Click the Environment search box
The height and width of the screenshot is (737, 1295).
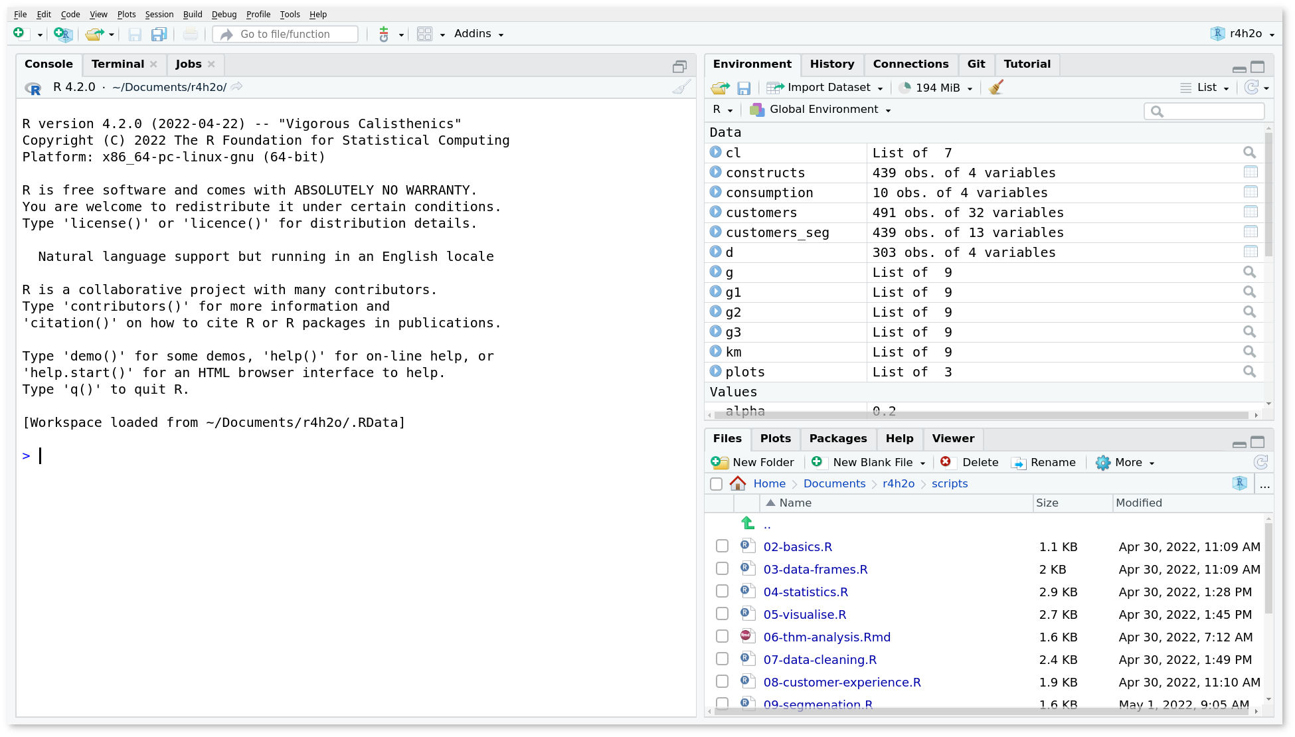coord(1204,111)
